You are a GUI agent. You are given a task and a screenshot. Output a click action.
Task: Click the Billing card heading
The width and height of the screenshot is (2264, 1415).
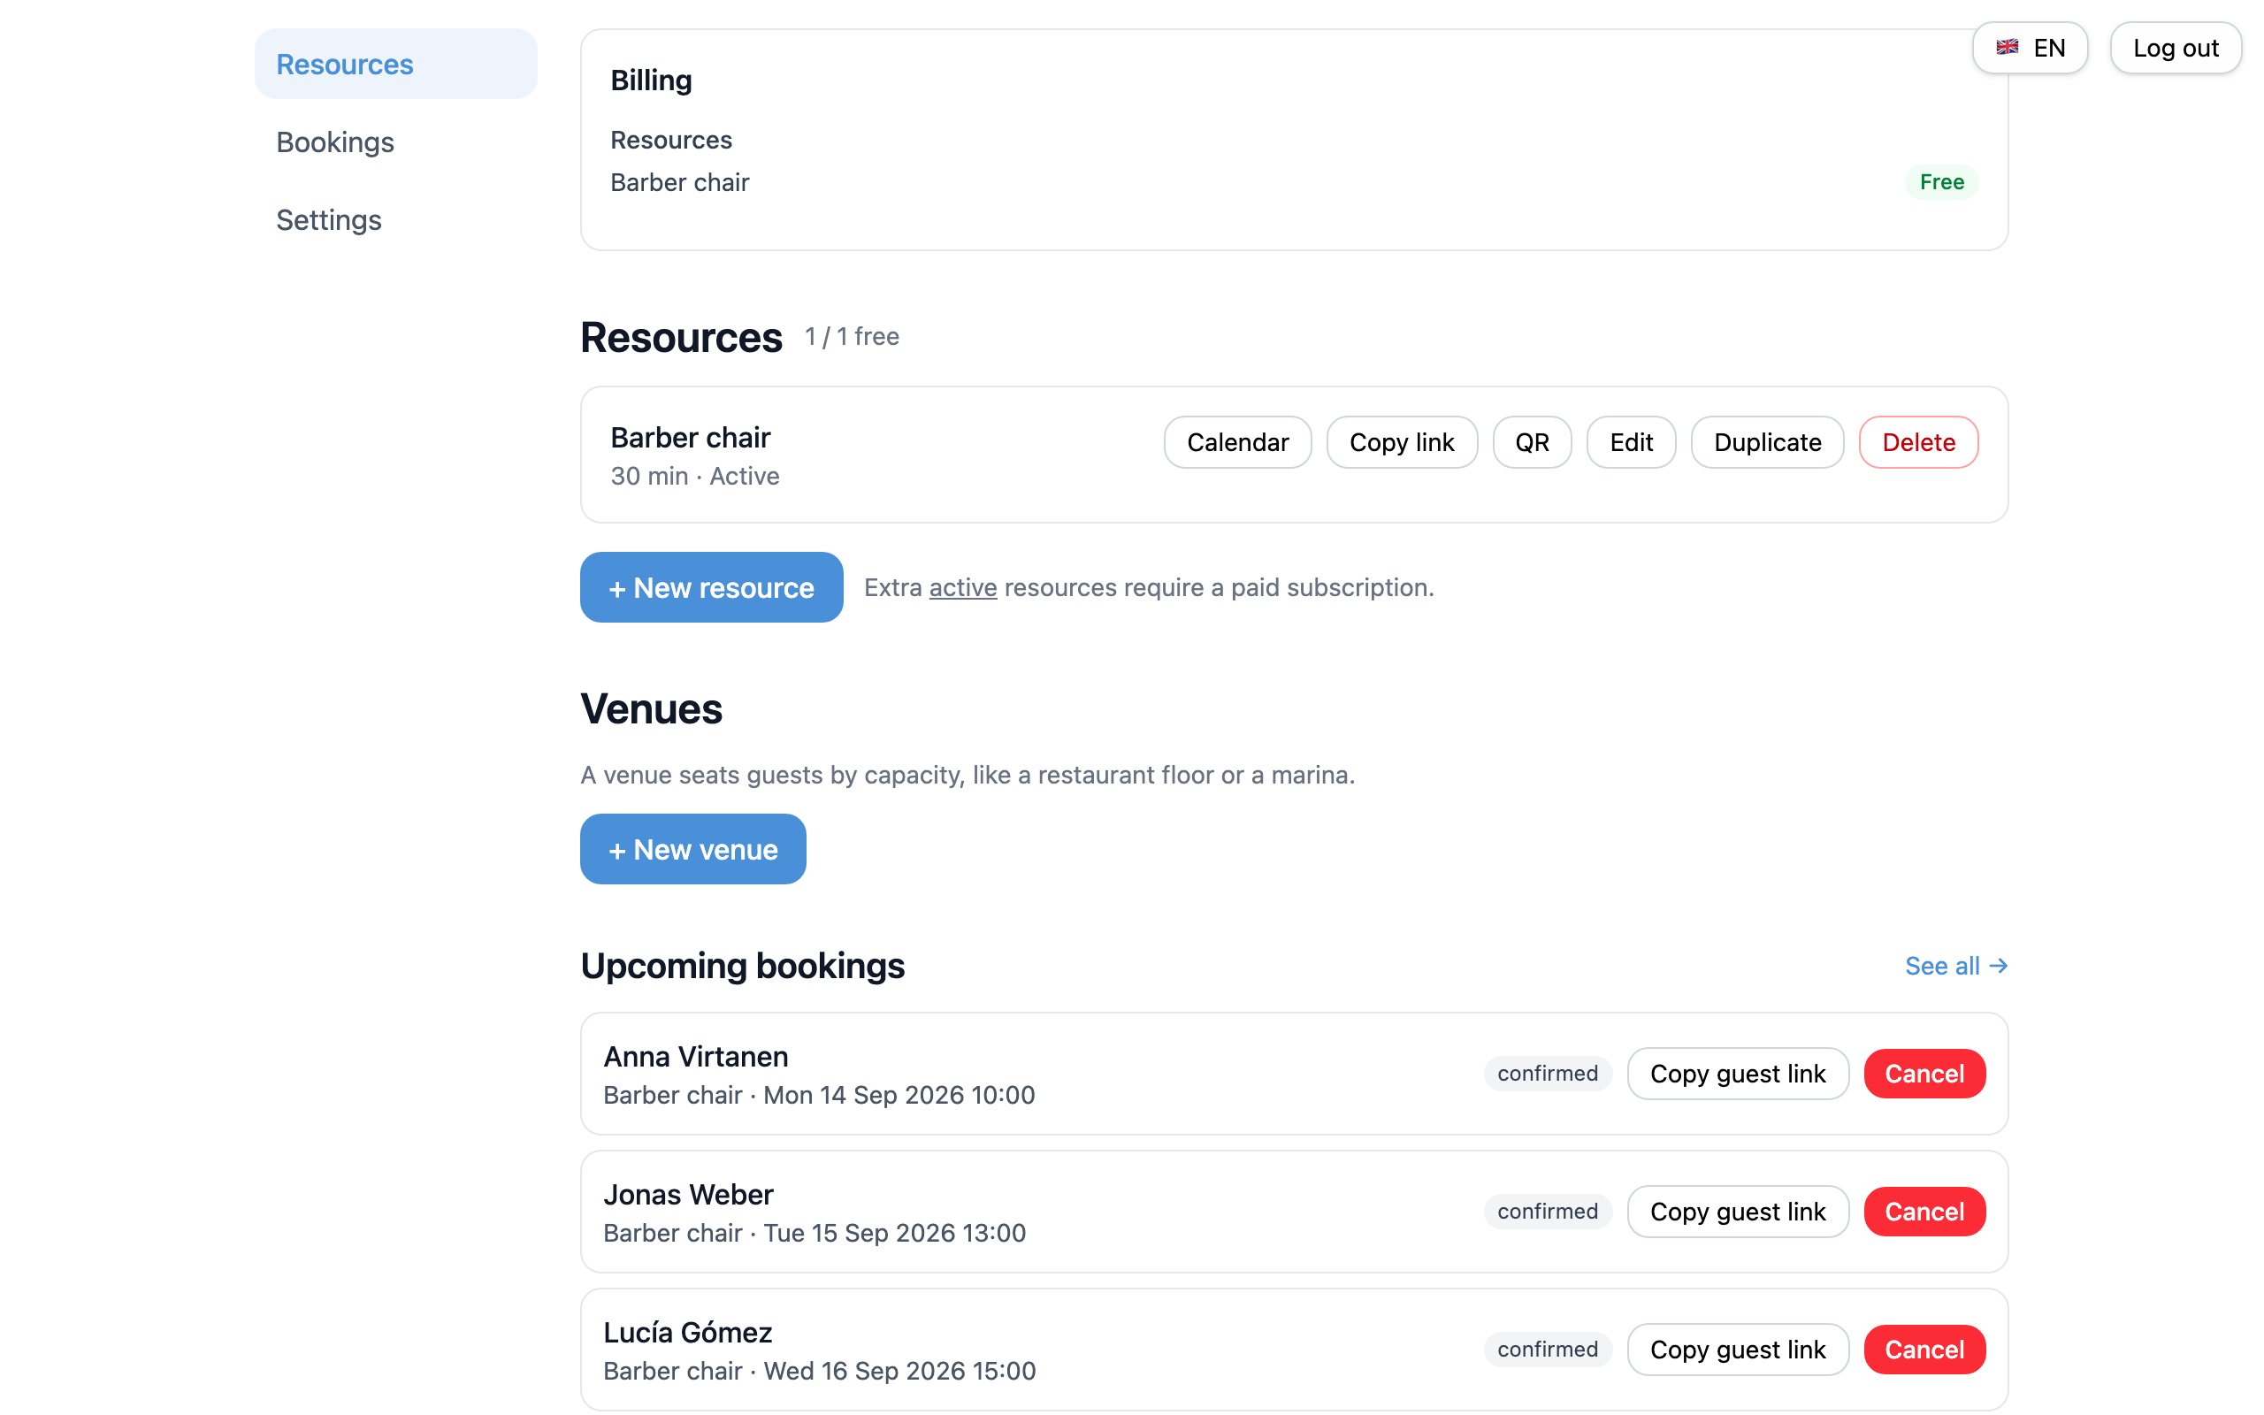(651, 80)
